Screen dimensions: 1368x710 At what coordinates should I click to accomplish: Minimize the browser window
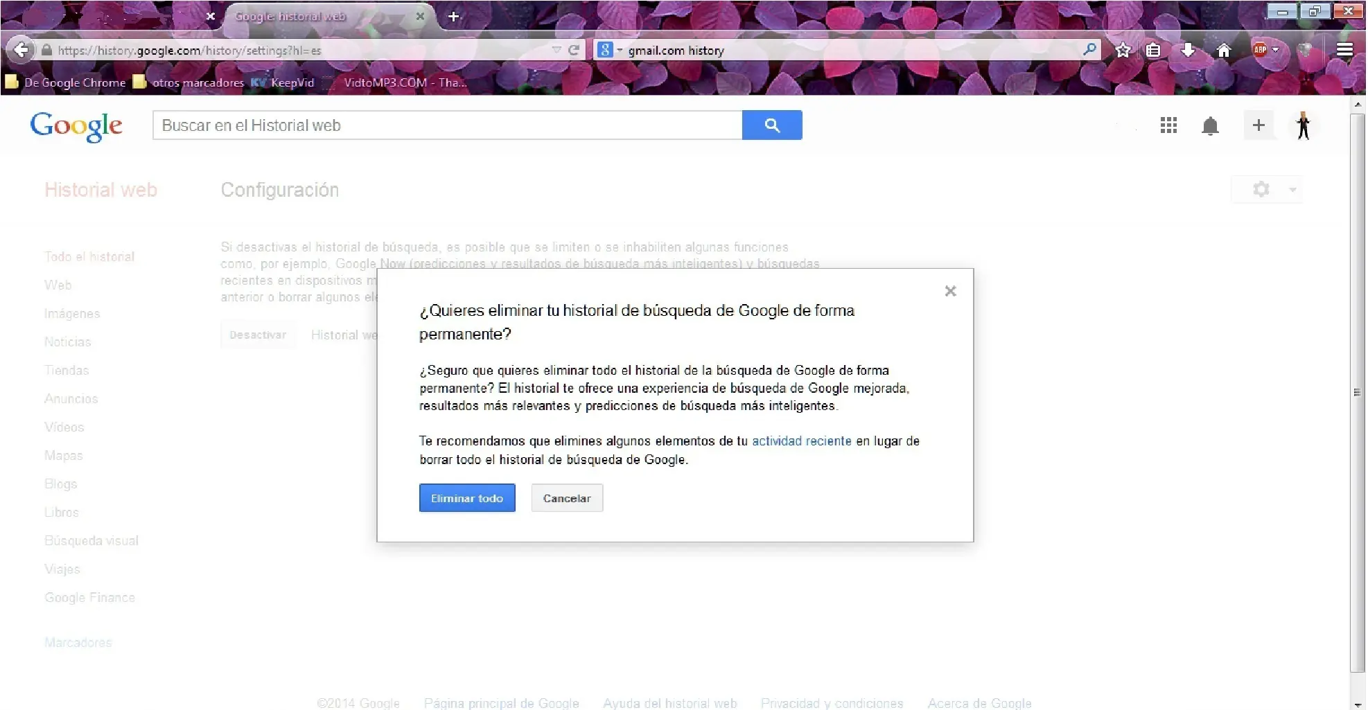1282,11
